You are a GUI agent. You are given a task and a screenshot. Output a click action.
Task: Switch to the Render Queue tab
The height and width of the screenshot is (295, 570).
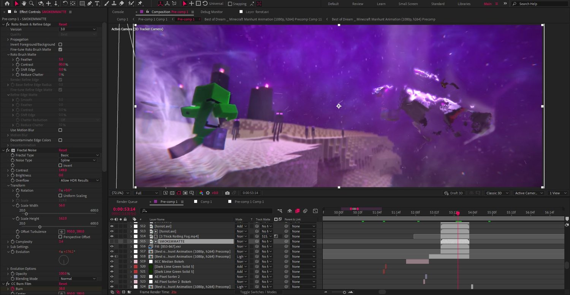click(127, 202)
